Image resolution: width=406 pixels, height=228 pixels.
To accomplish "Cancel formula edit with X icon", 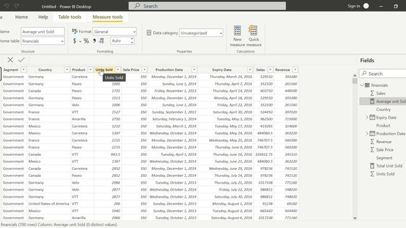I will 10,60.
